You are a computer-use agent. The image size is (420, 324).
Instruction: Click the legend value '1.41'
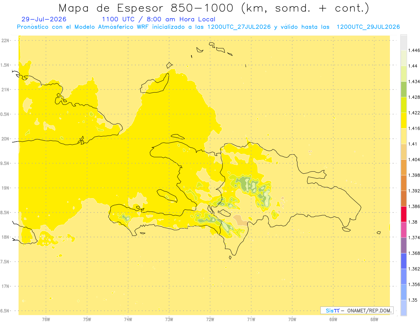pyautogui.click(x=413, y=144)
